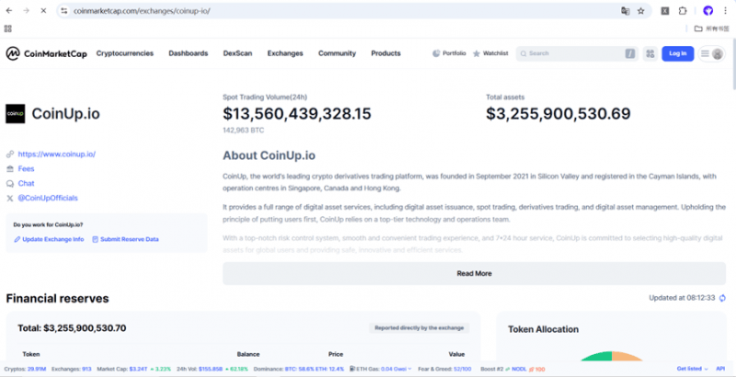Click the scan icon beside Log In
This screenshot has width=736, height=377.
(650, 53)
